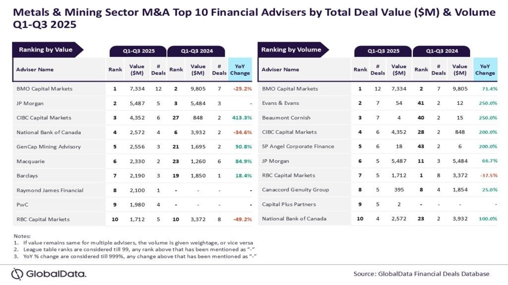Click the Raymond James Financial entry
The width and height of the screenshot is (508, 285).
coord(50,190)
